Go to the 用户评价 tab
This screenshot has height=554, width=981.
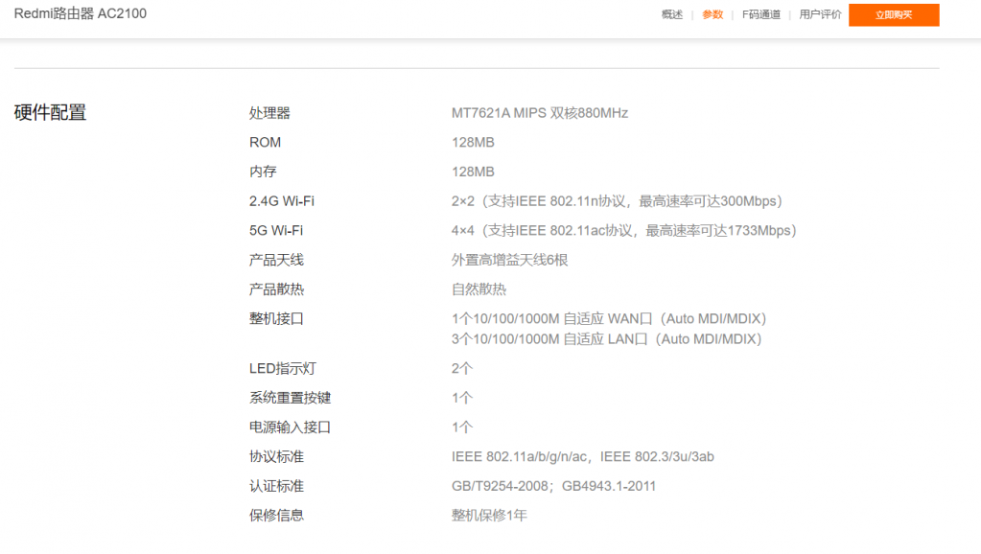click(820, 14)
